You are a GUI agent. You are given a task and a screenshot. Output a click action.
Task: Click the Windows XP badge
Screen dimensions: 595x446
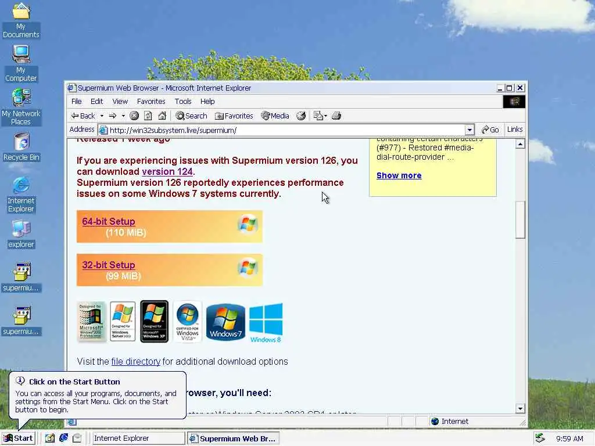154,322
